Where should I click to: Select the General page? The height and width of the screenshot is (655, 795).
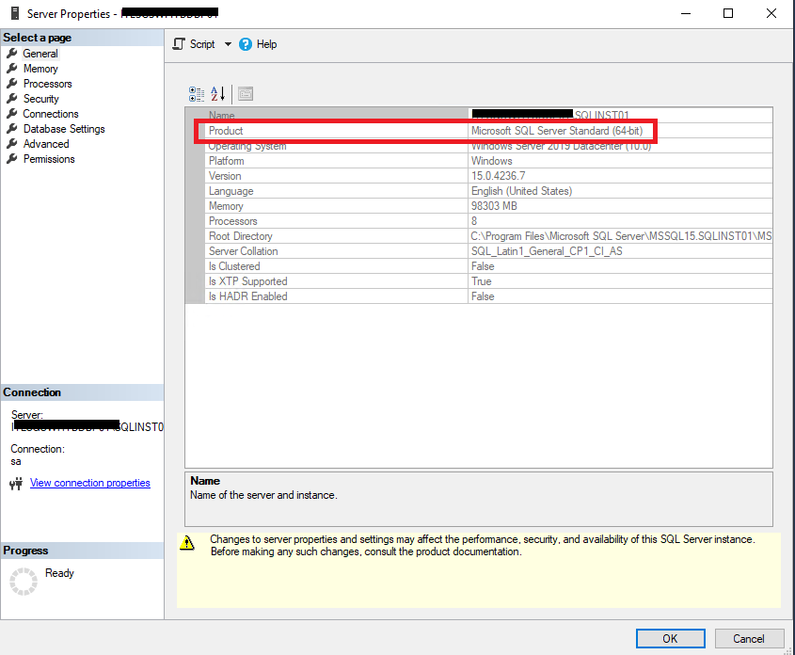(40, 54)
